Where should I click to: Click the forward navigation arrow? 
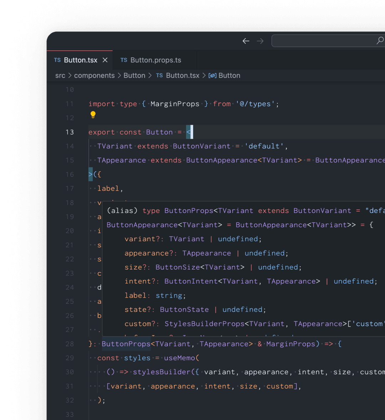point(260,41)
